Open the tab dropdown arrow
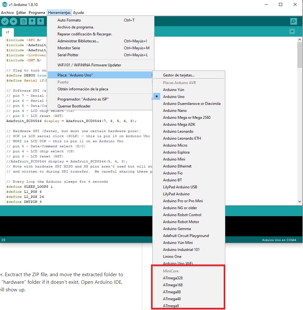Image resolution: width=303 pixels, height=310 pixels. pyautogui.click(x=292, y=31)
